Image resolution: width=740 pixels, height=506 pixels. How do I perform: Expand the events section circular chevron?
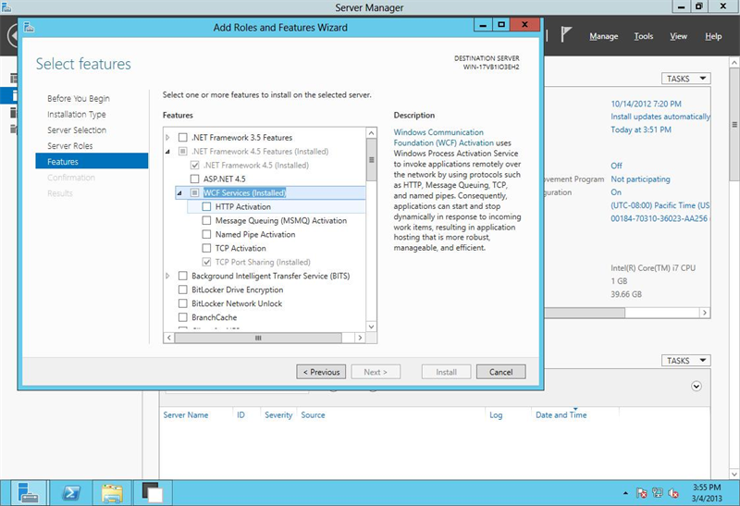coord(697,386)
